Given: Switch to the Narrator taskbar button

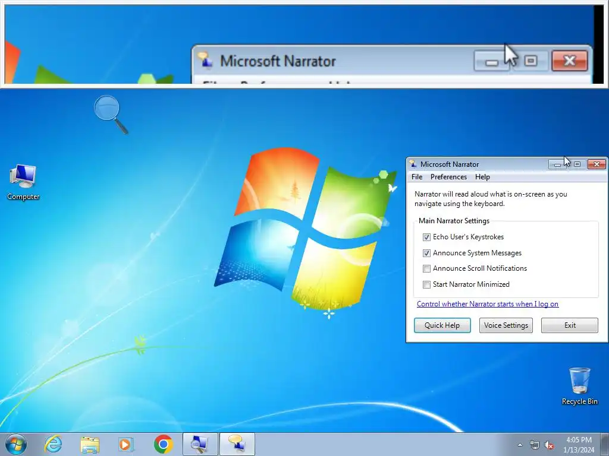Looking at the screenshot, I should pyautogui.click(x=237, y=444).
